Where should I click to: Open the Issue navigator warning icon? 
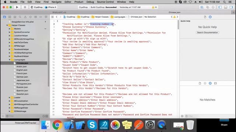[x=25, y=17]
